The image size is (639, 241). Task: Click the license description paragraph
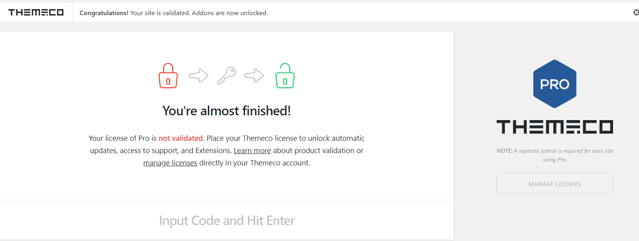click(227, 151)
